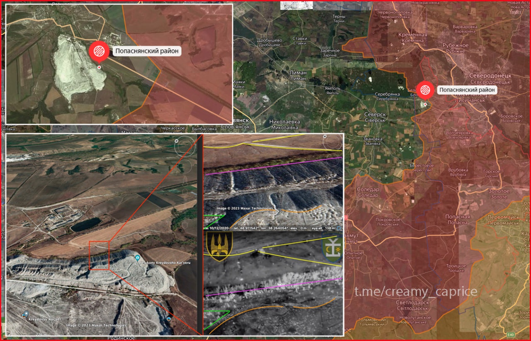
Task: Click the Рубежное town label
Action: 455,45
